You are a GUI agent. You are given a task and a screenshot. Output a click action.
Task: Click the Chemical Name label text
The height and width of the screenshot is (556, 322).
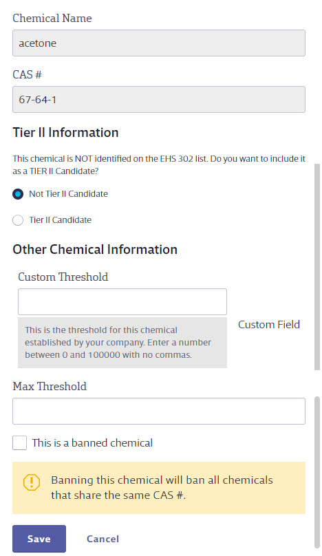52,18
